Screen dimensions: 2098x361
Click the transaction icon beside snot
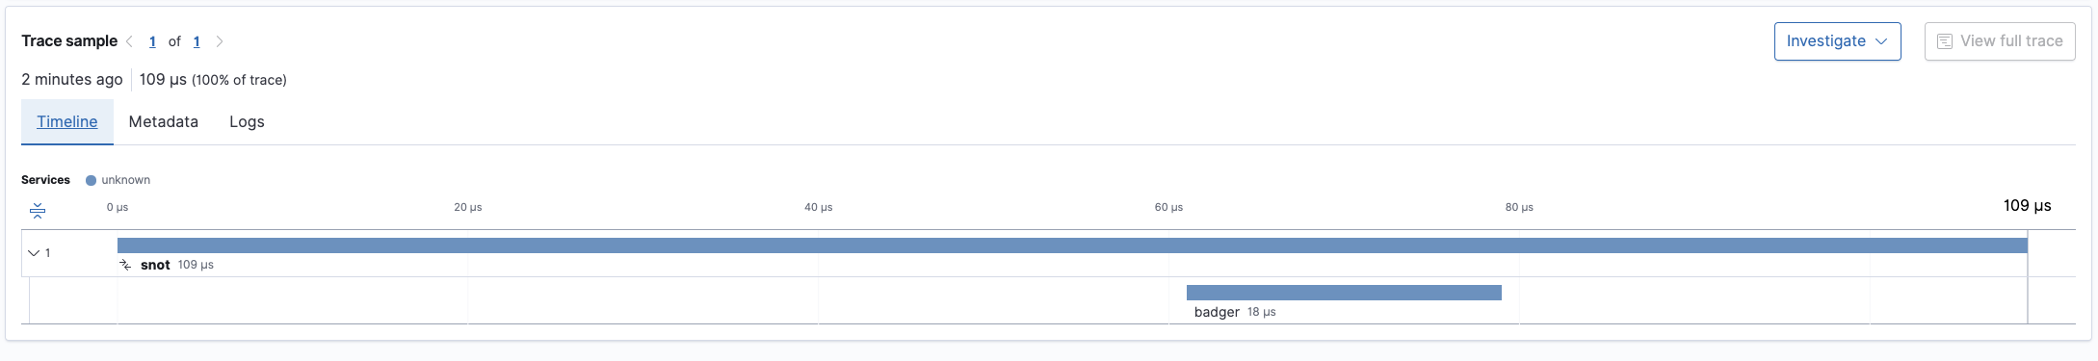click(125, 265)
